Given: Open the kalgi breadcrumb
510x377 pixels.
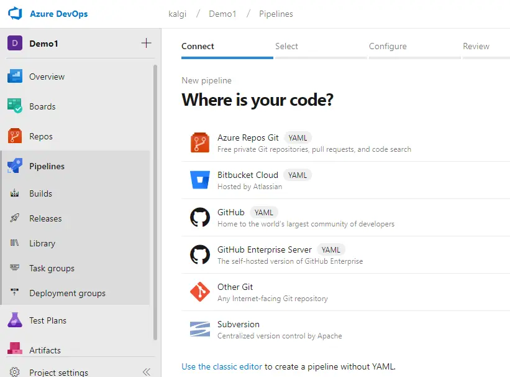Looking at the screenshot, I should (177, 14).
